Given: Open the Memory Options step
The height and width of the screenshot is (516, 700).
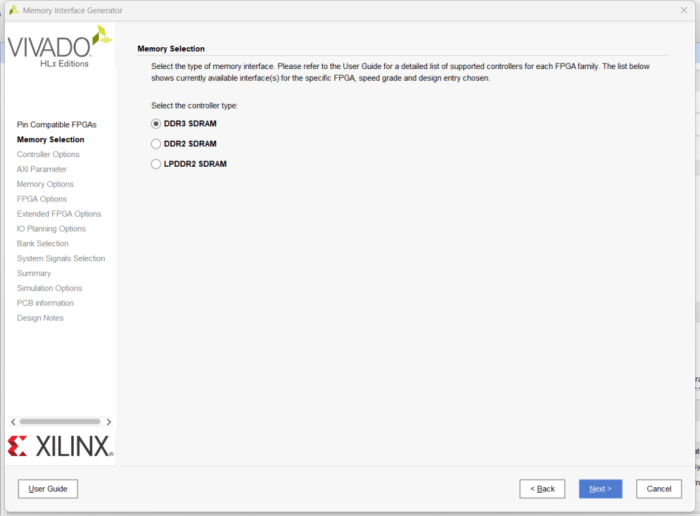Looking at the screenshot, I should 45,184.
